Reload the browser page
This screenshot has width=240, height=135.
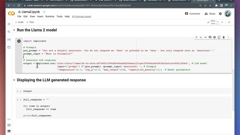coord(19,6)
